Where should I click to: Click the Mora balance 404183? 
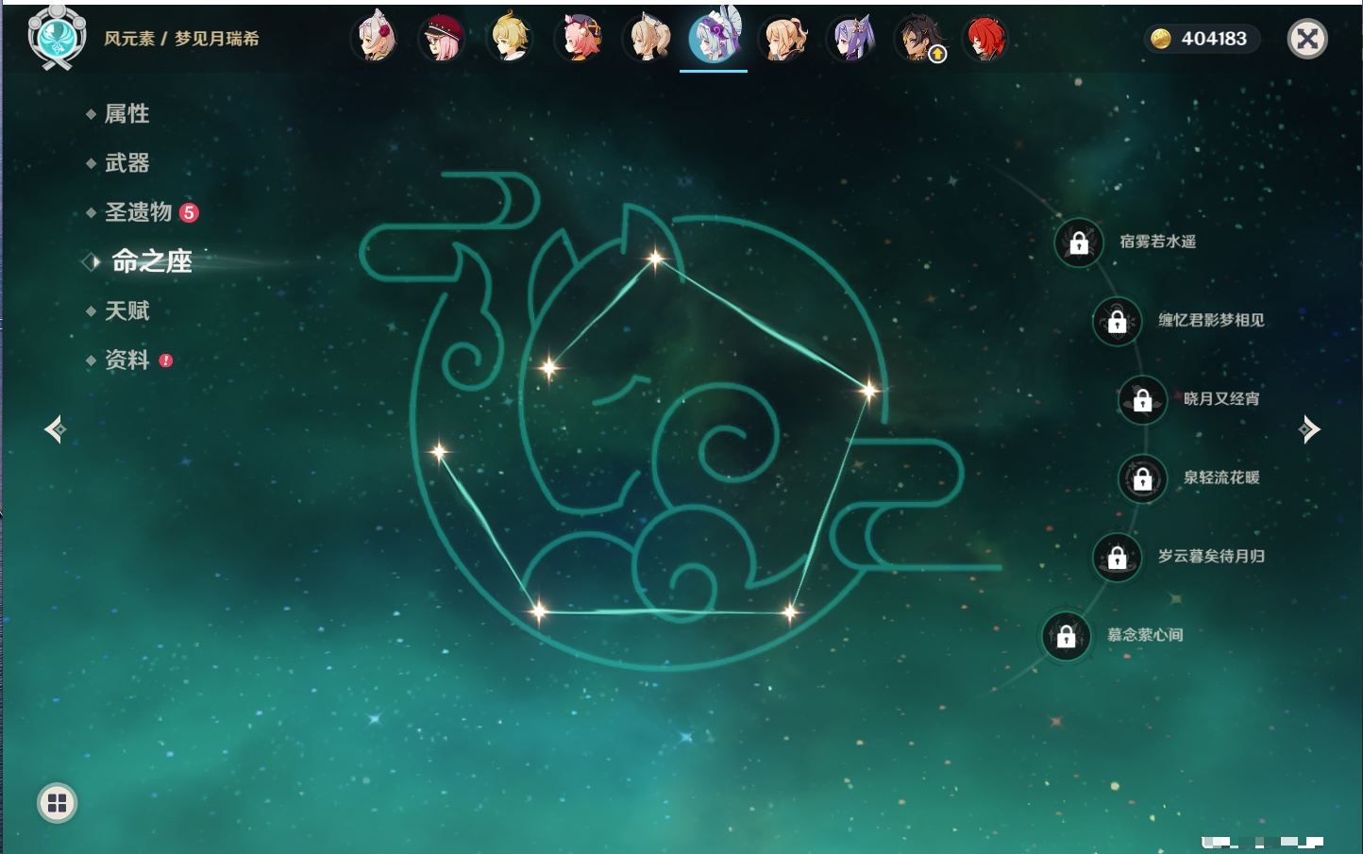pyautogui.click(x=1201, y=39)
